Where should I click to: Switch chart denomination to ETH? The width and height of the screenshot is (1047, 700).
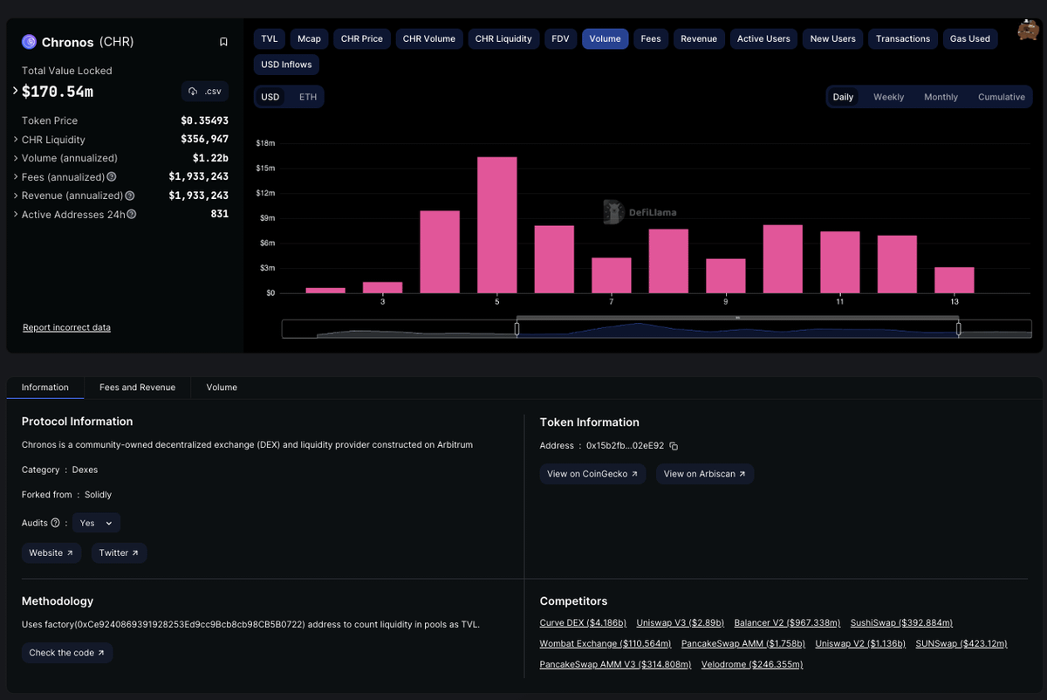(x=308, y=97)
